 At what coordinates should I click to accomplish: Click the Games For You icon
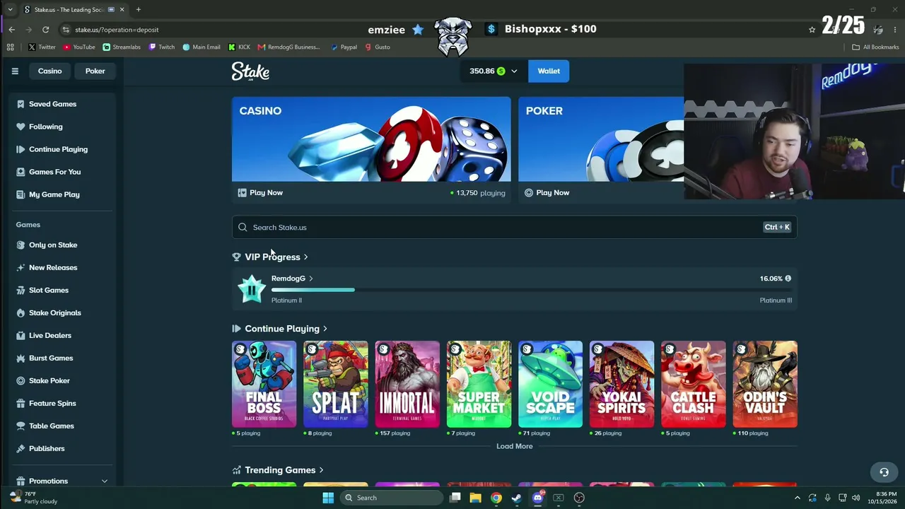click(x=21, y=172)
